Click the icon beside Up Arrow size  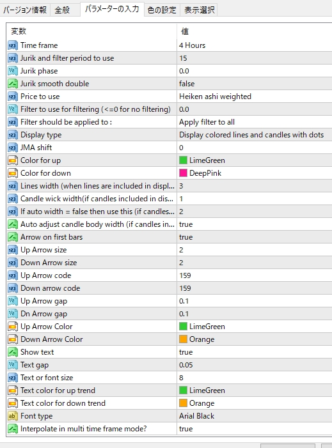13,250
